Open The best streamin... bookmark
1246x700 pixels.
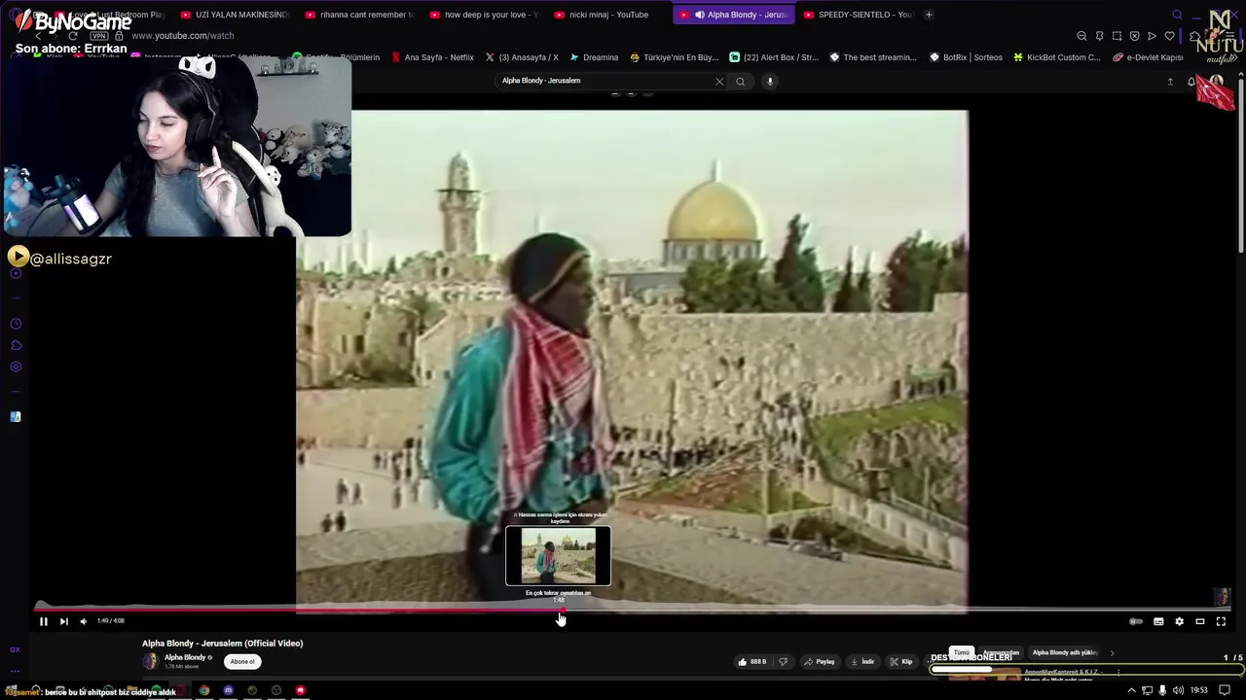(873, 57)
